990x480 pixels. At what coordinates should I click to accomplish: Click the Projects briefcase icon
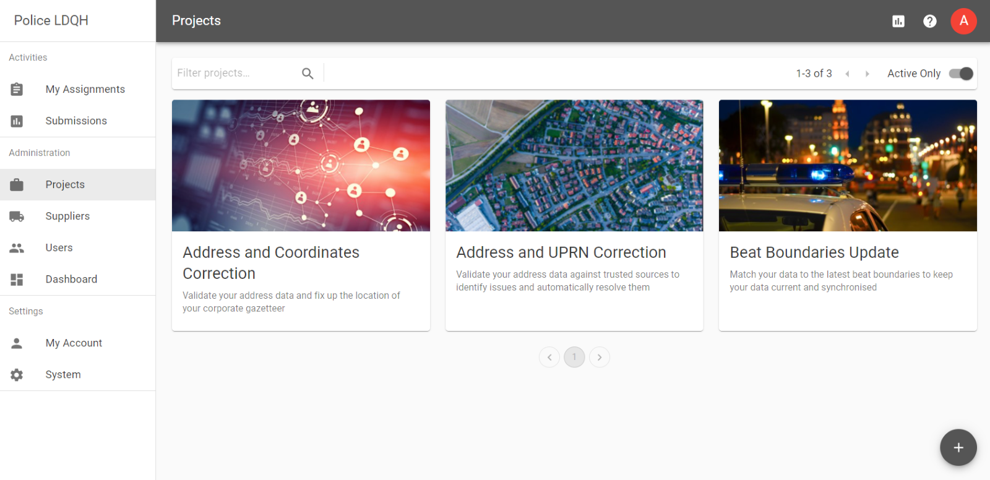(17, 184)
